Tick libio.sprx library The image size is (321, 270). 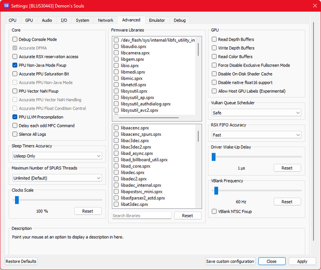(x=116, y=66)
